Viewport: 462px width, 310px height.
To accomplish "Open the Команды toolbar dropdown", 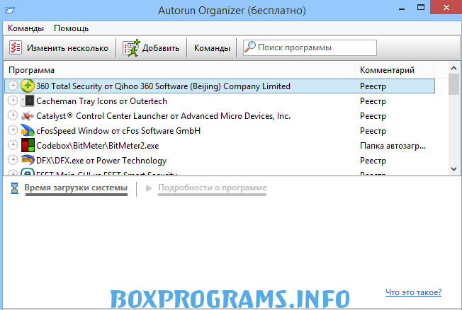I will coord(212,48).
